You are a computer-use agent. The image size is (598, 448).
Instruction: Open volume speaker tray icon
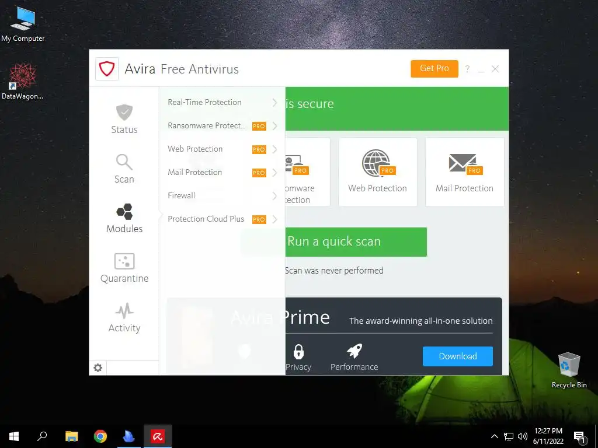(x=523, y=436)
